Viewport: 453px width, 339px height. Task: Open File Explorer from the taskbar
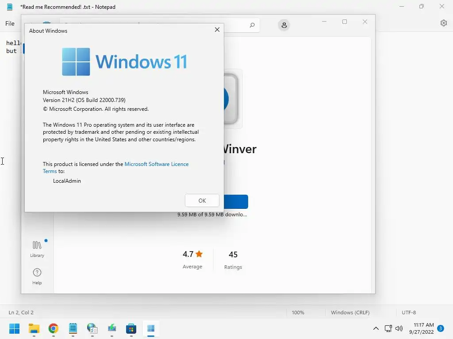click(34, 328)
